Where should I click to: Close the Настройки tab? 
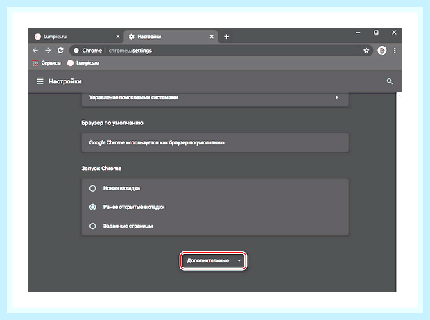212,37
